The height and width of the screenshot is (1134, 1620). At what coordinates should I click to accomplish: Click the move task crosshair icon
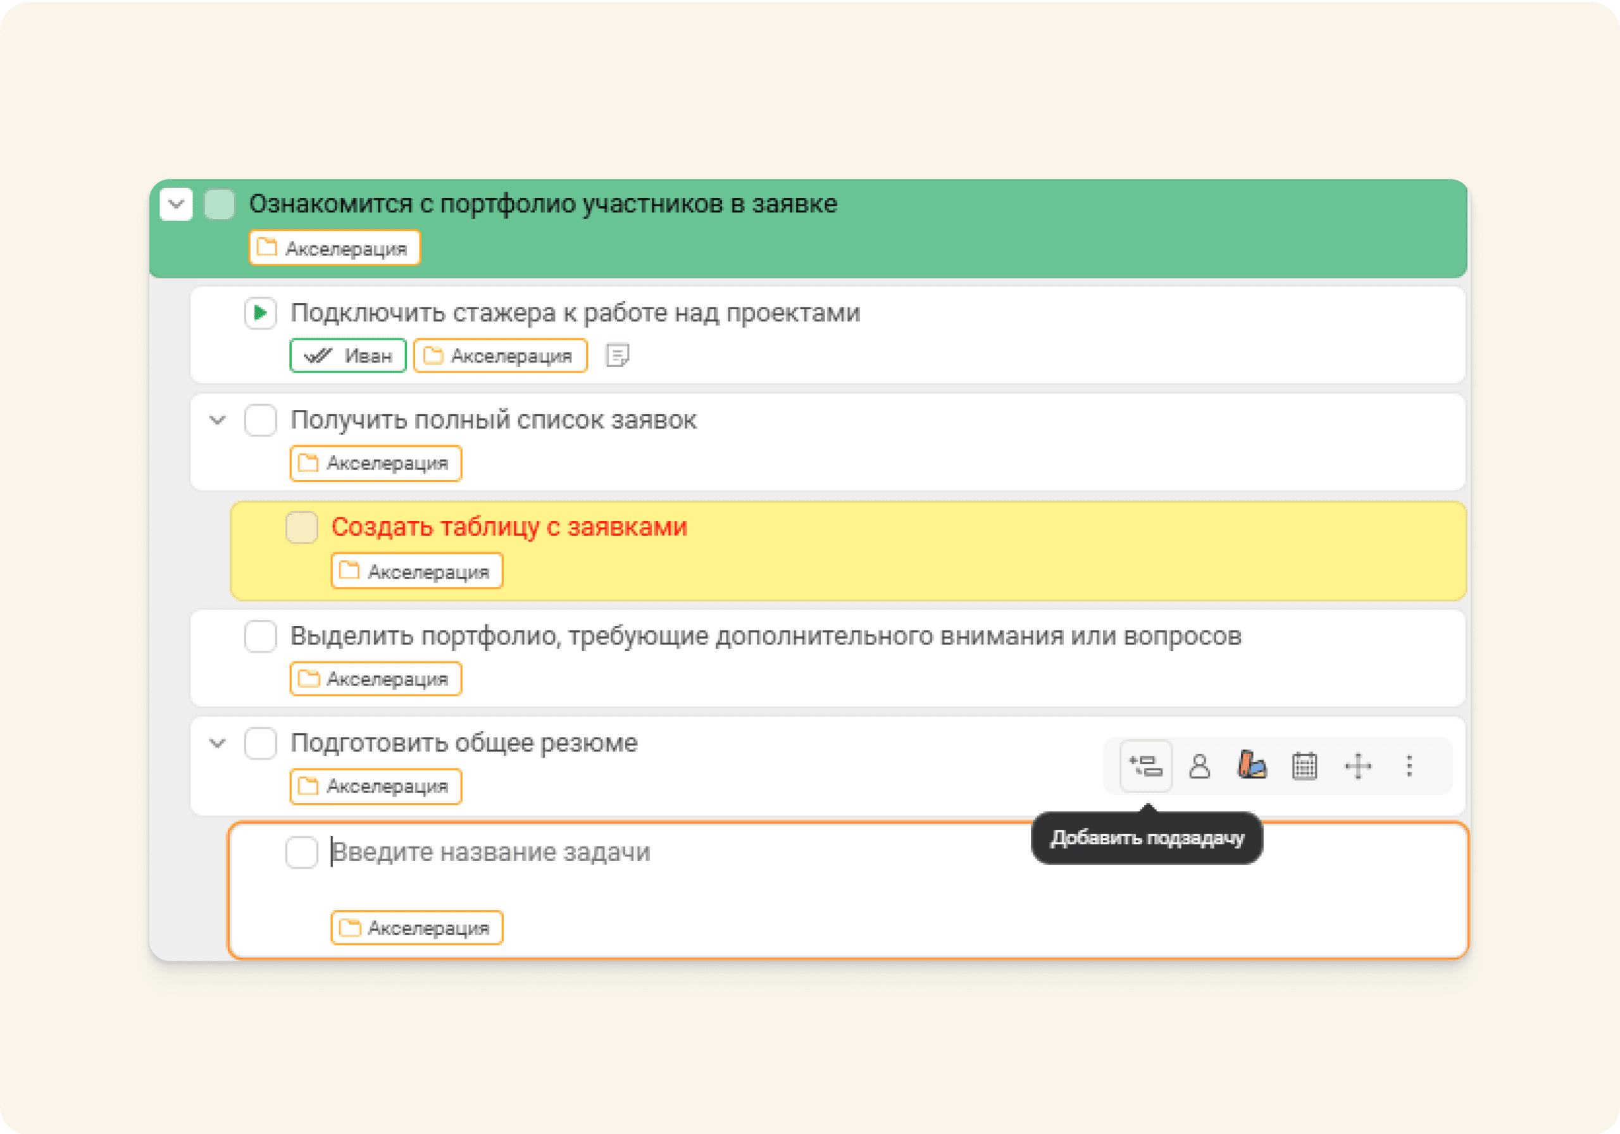[1357, 766]
